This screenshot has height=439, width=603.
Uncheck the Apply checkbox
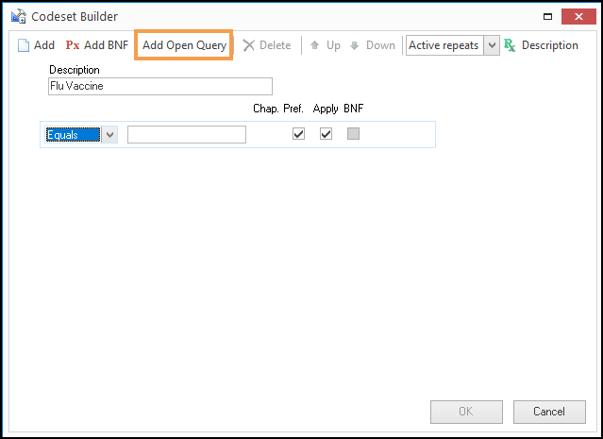(326, 134)
